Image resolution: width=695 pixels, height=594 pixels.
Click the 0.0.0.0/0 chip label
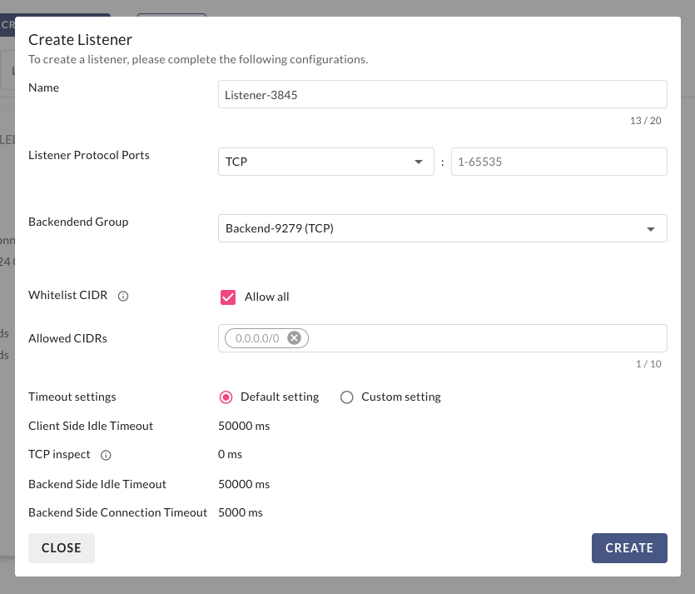coord(257,338)
